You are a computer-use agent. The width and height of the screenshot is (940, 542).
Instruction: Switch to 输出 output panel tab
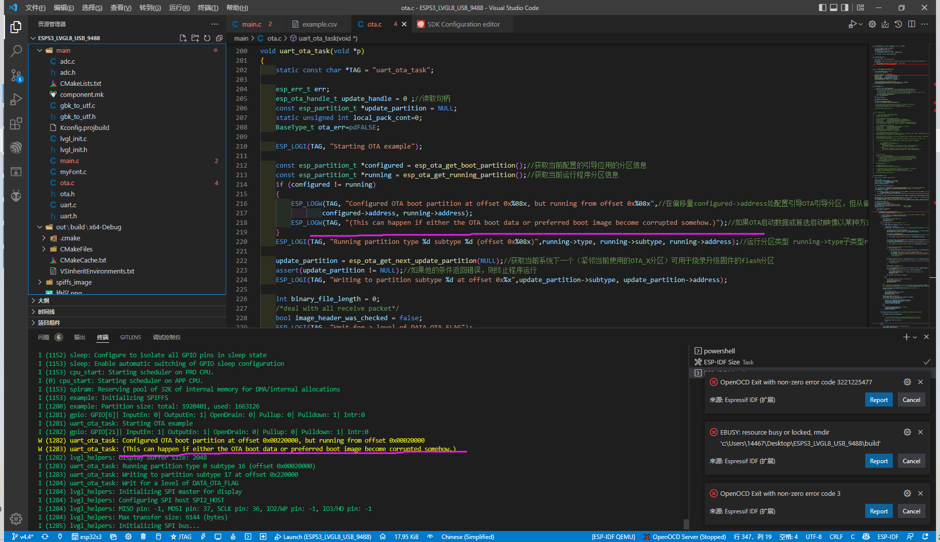pyautogui.click(x=79, y=337)
